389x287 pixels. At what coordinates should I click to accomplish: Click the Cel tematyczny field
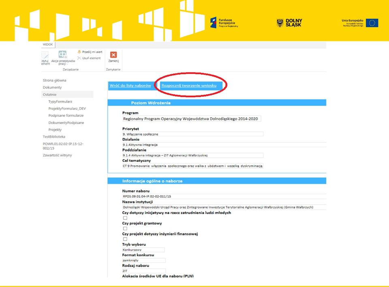[x=192, y=166]
